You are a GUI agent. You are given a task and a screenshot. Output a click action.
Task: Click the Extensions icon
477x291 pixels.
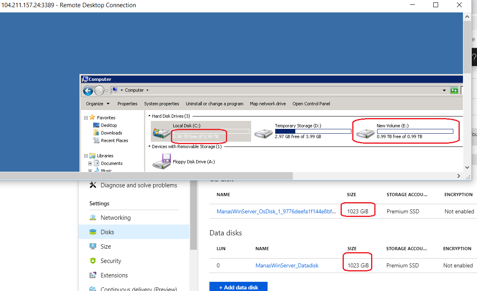point(93,275)
